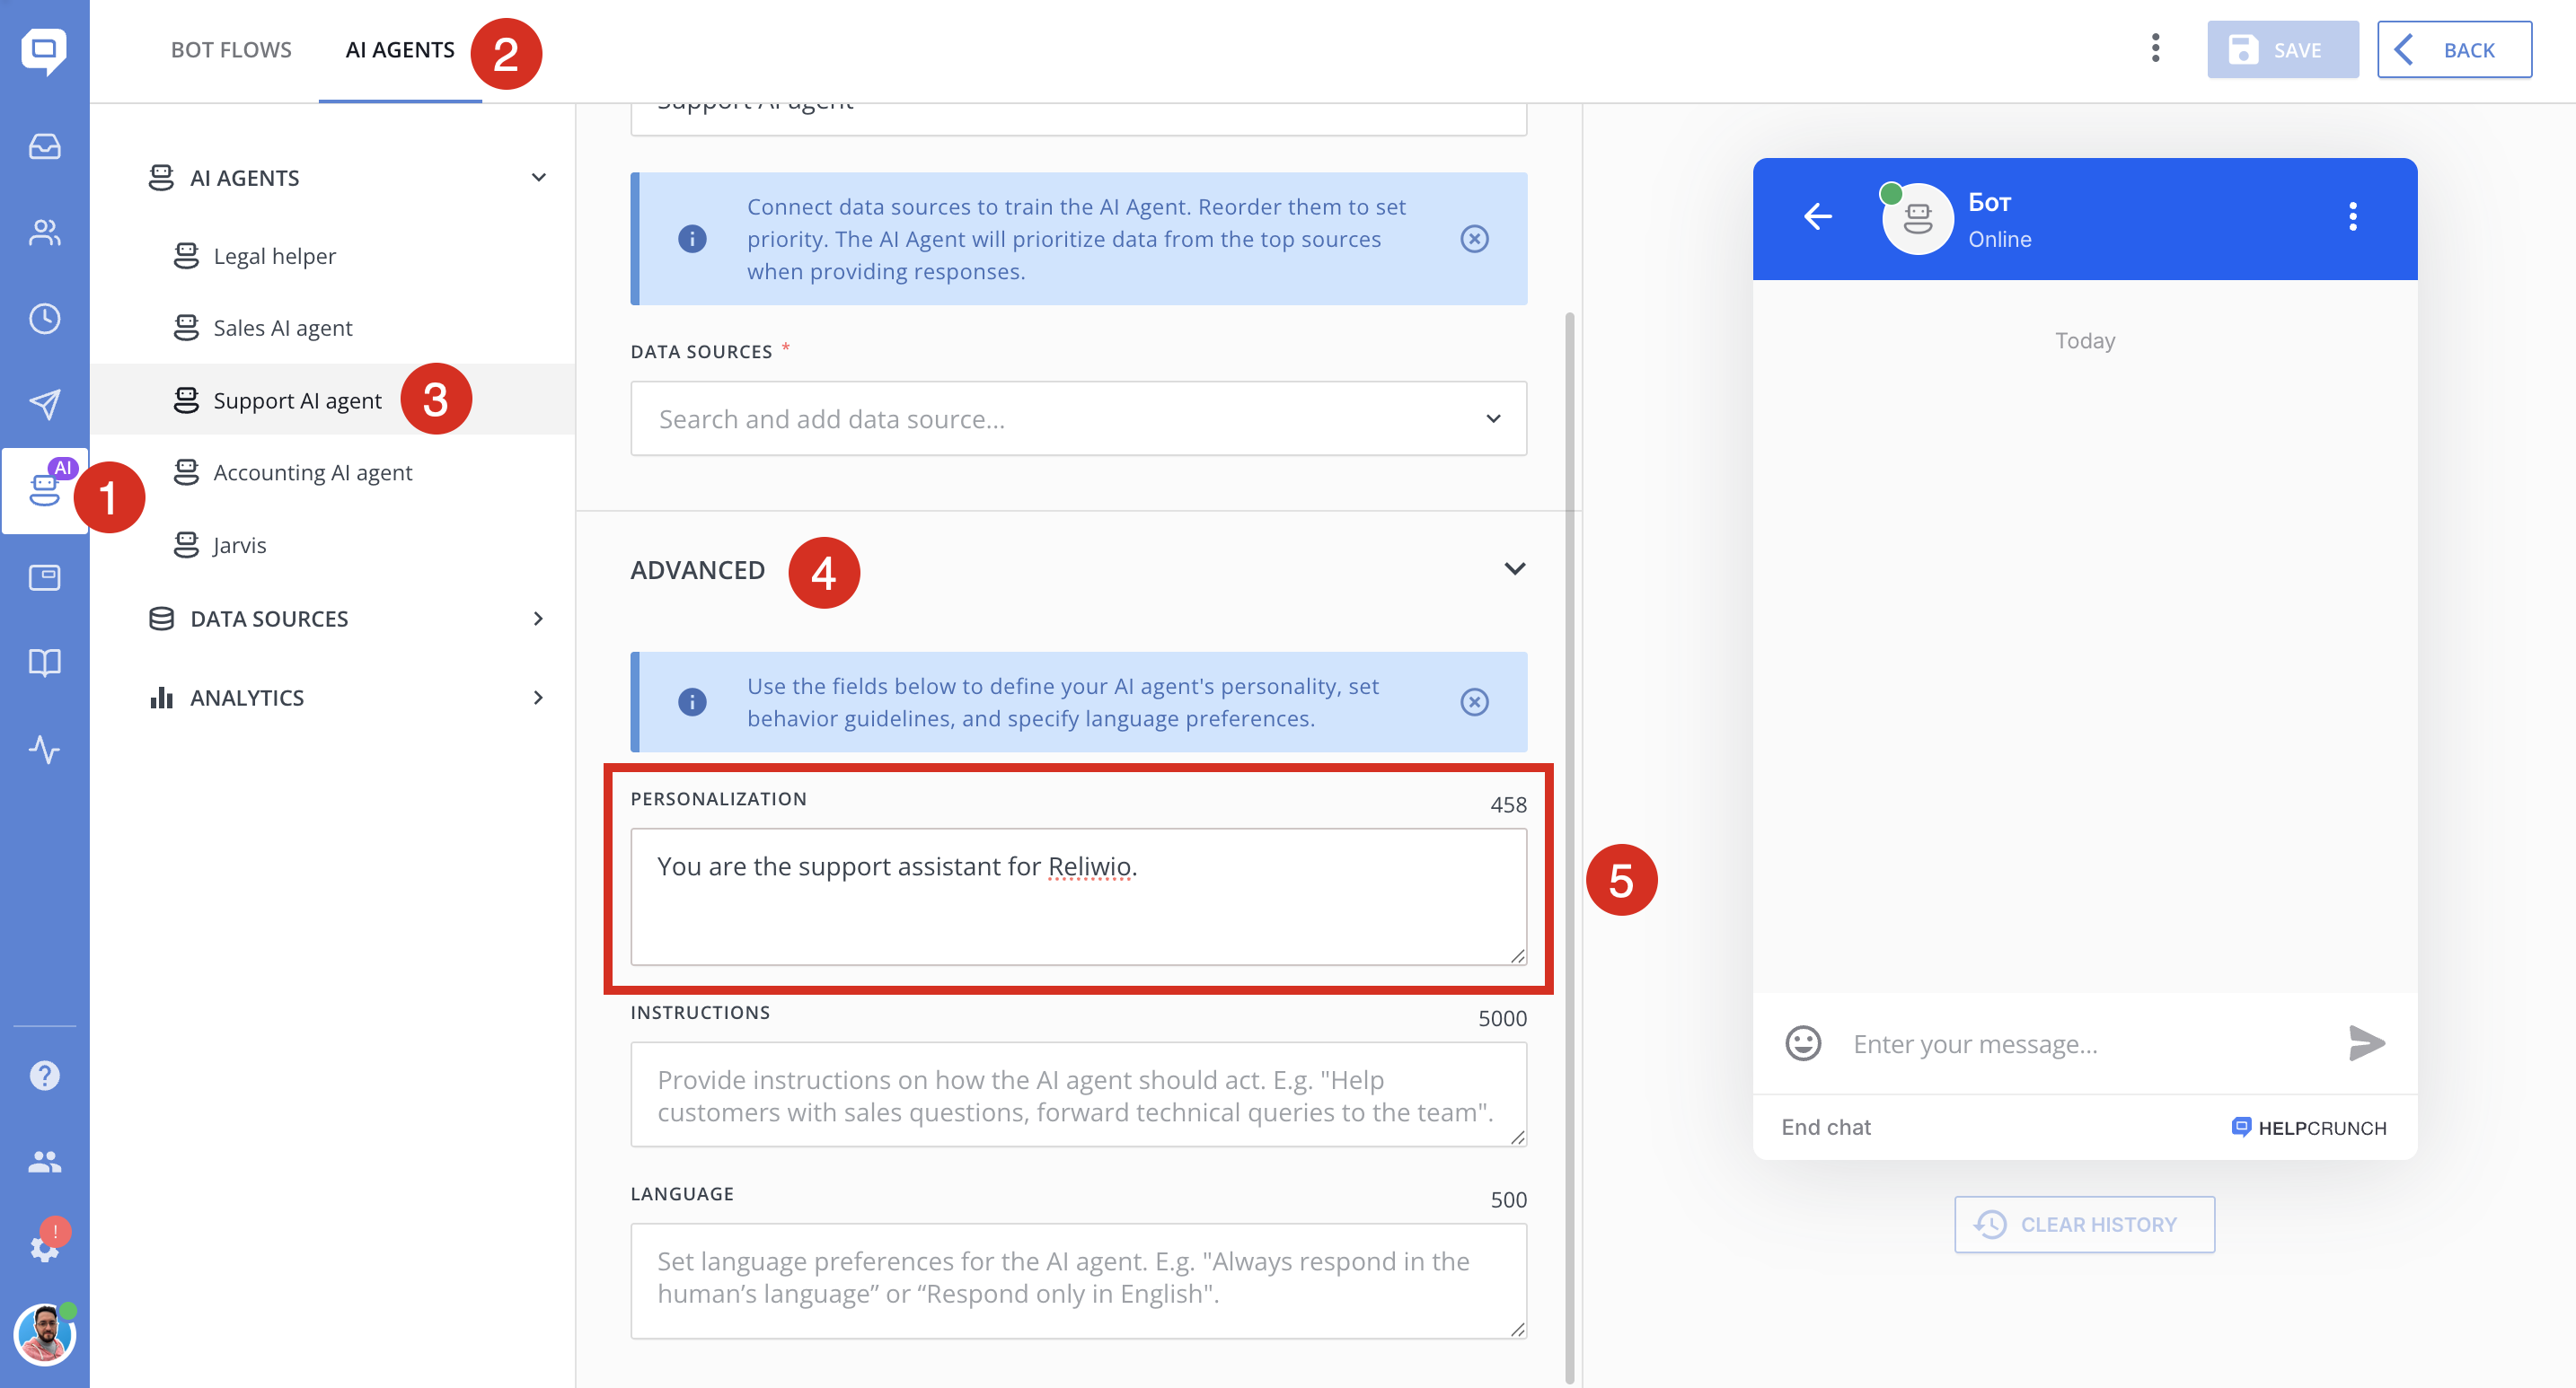2576x1388 pixels.
Task: Click the clock history icon in sidebar
Action: (x=44, y=319)
